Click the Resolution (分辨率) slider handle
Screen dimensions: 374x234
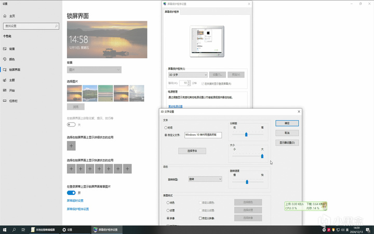(x=246, y=135)
